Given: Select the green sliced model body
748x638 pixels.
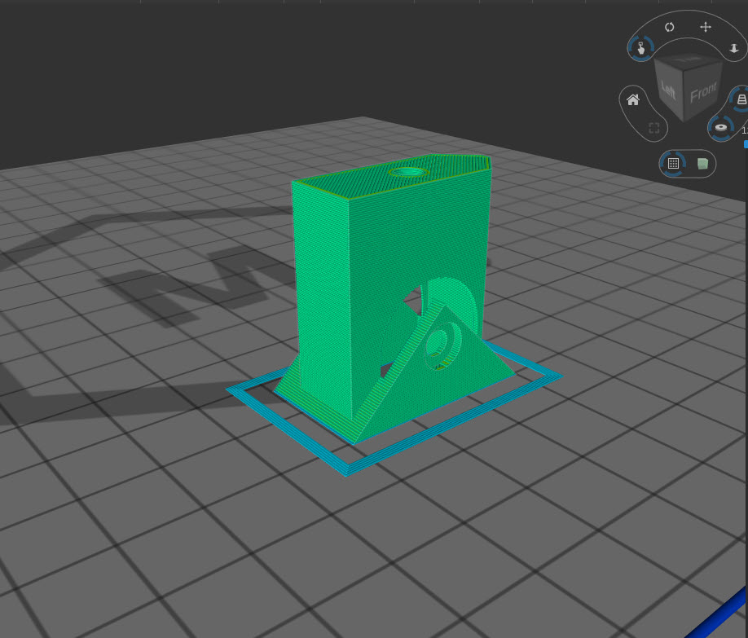Looking at the screenshot, I should (391, 267).
